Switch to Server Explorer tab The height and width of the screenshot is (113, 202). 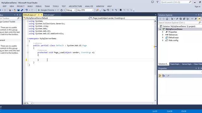point(187,64)
